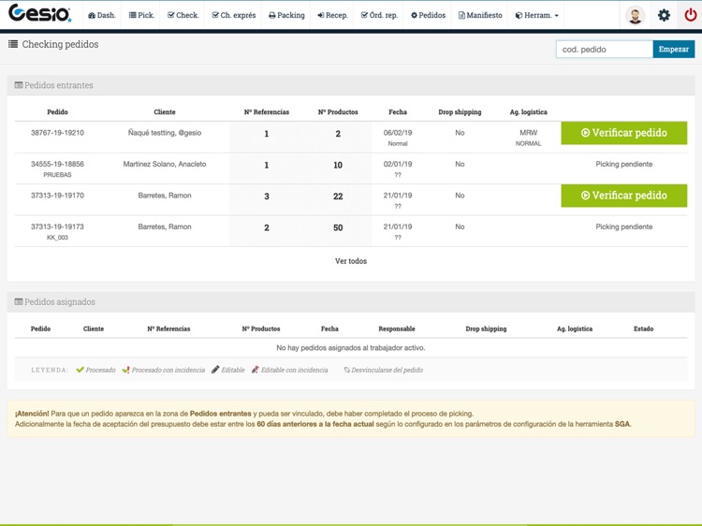Viewport: 702px width, 526px height.
Task: Open the Recep. section
Action: coord(332,15)
